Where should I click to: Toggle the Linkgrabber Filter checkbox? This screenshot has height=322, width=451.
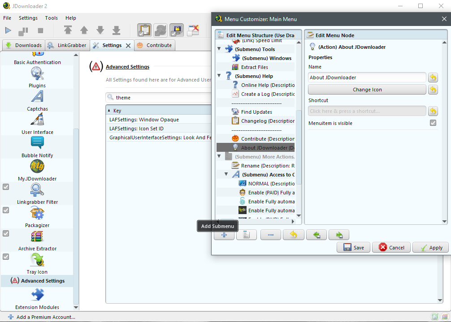pos(6,187)
